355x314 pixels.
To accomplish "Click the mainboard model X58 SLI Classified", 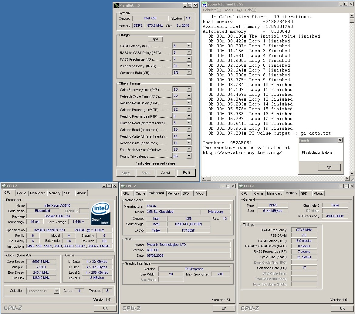I will coord(173,212).
